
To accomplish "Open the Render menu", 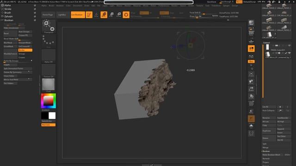I will tap(174, 6).
